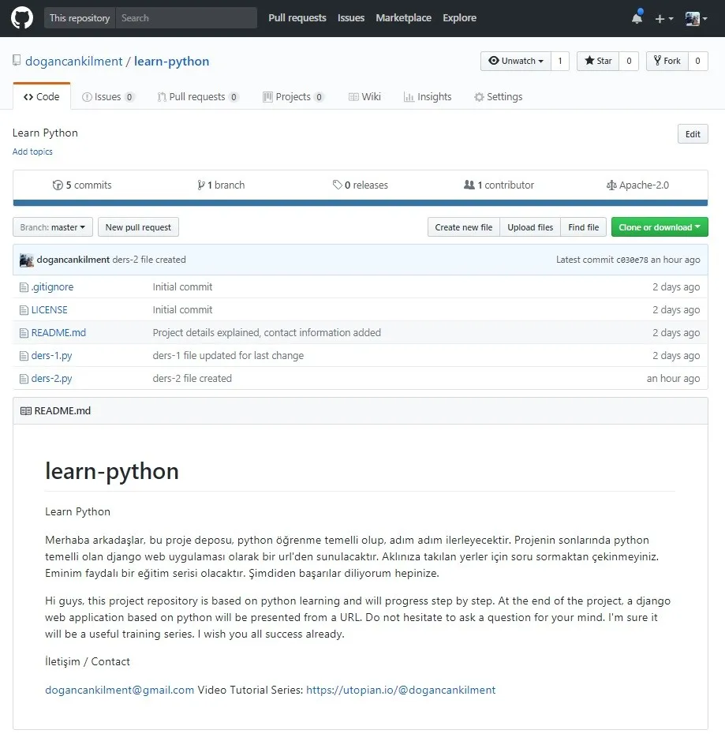
Task: Open the dogancankilment@gmail.com email link
Action: (x=119, y=690)
